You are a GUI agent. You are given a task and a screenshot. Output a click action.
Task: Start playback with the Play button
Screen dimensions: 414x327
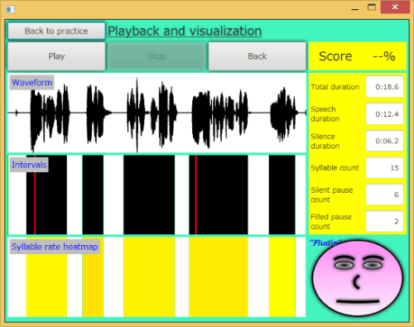(x=56, y=56)
